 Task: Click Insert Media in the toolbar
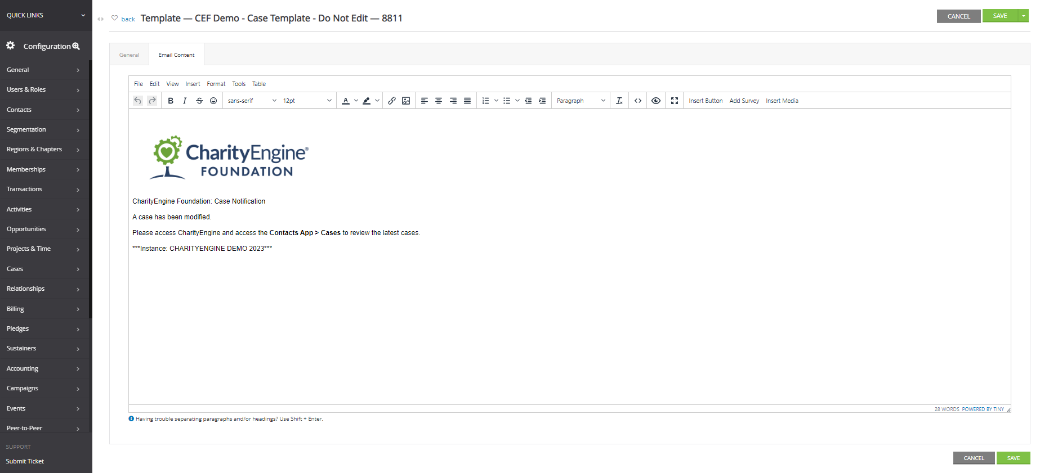tap(782, 101)
